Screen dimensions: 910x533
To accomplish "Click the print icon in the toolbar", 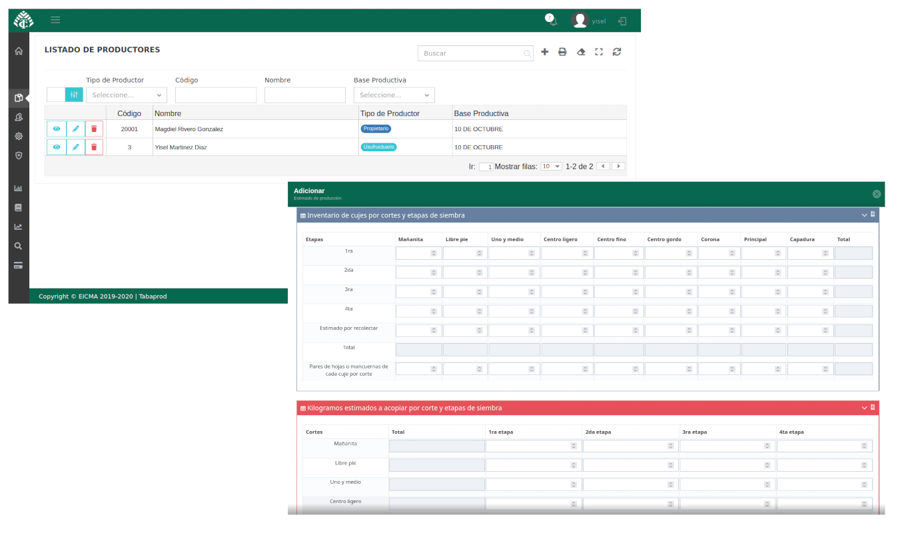I will pyautogui.click(x=562, y=52).
